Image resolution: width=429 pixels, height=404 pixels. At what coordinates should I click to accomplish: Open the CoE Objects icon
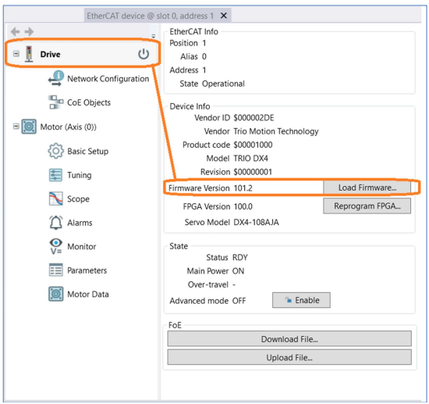click(55, 102)
